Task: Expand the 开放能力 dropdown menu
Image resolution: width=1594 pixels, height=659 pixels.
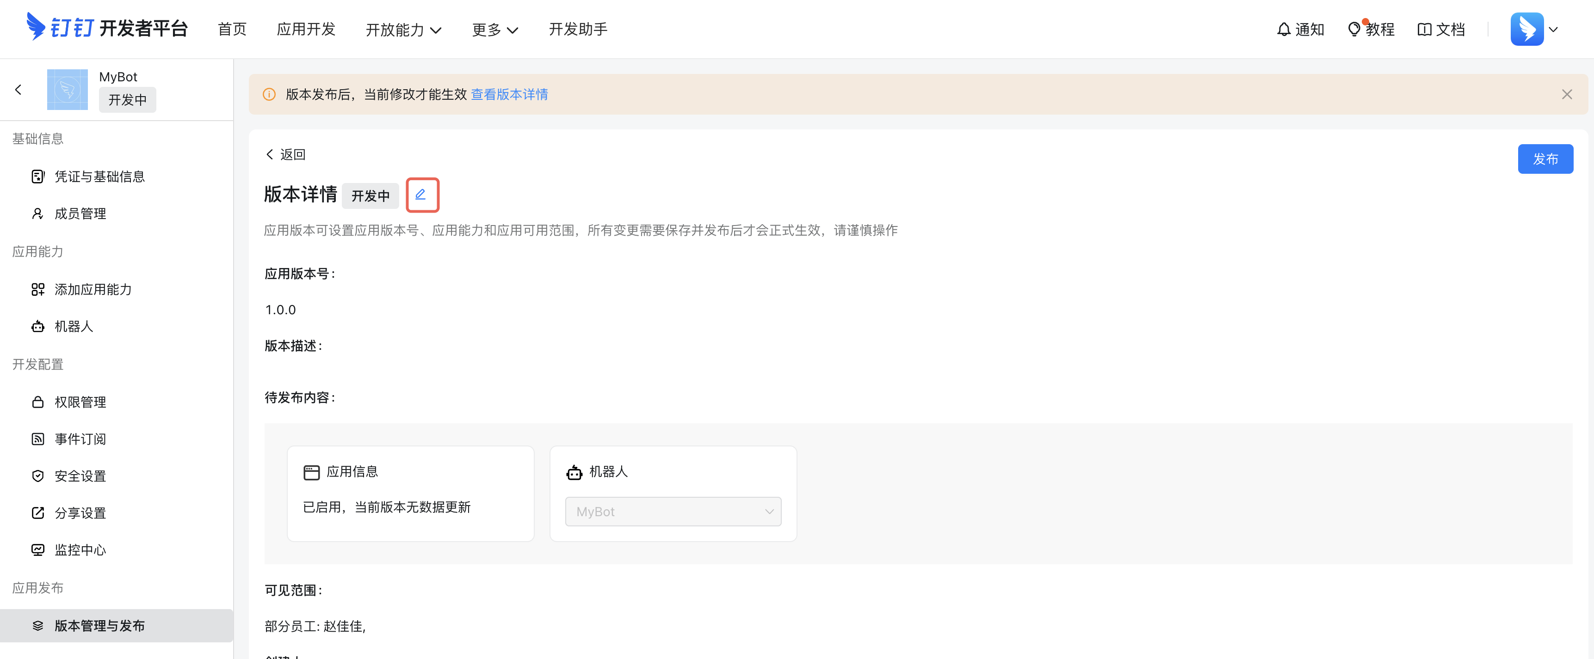Action: (x=403, y=30)
